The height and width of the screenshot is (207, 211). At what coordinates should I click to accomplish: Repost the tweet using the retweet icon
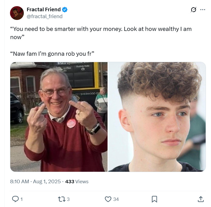click(62, 199)
